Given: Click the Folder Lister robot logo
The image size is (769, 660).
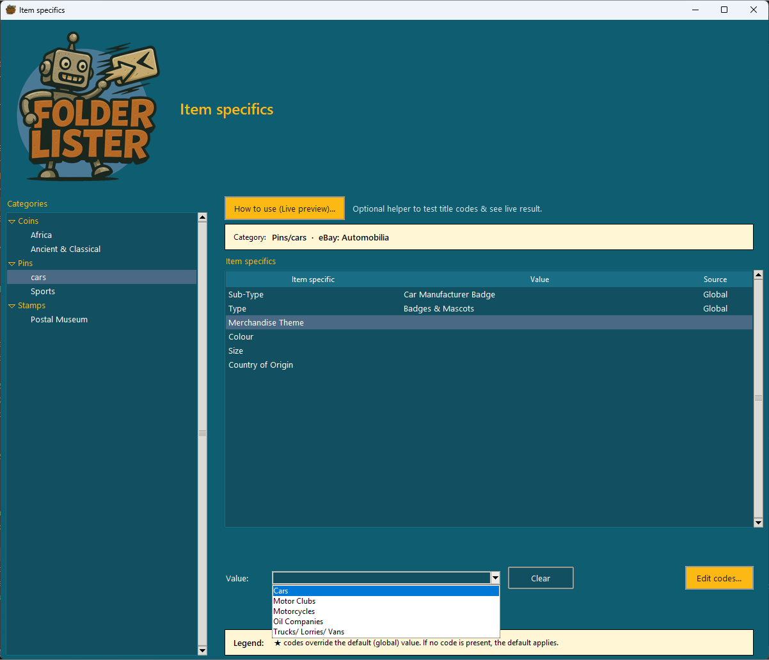Looking at the screenshot, I should [88, 107].
